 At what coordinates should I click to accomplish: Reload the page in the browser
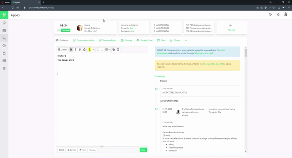coord(13,7)
